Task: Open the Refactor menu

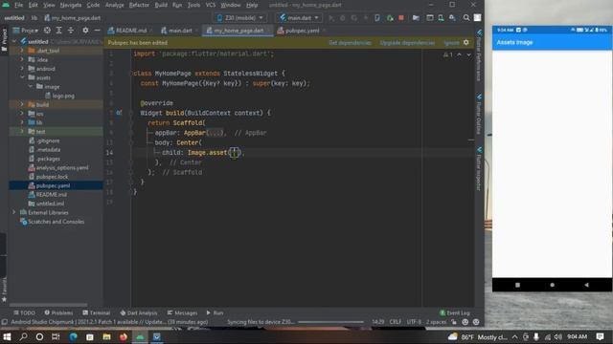Action: pyautogui.click(x=139, y=5)
